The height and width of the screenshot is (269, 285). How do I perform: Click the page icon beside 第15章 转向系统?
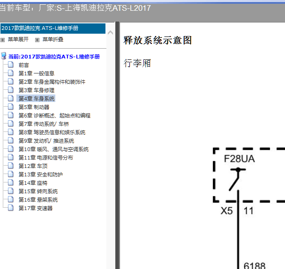click(x=11, y=191)
